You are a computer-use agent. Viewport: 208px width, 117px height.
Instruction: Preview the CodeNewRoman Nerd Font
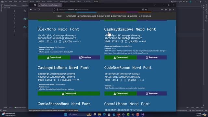point(152,94)
